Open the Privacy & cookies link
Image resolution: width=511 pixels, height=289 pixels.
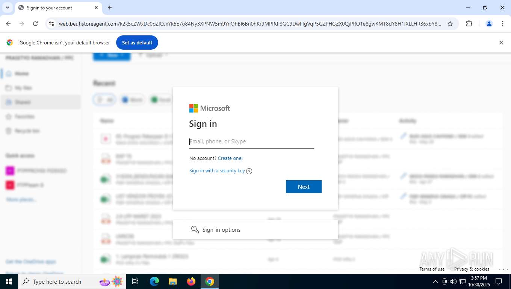tap(472, 269)
